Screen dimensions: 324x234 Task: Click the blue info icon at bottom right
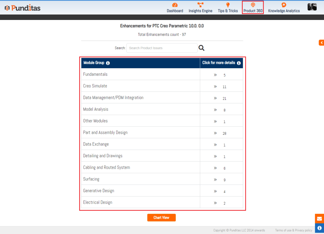[319, 228]
